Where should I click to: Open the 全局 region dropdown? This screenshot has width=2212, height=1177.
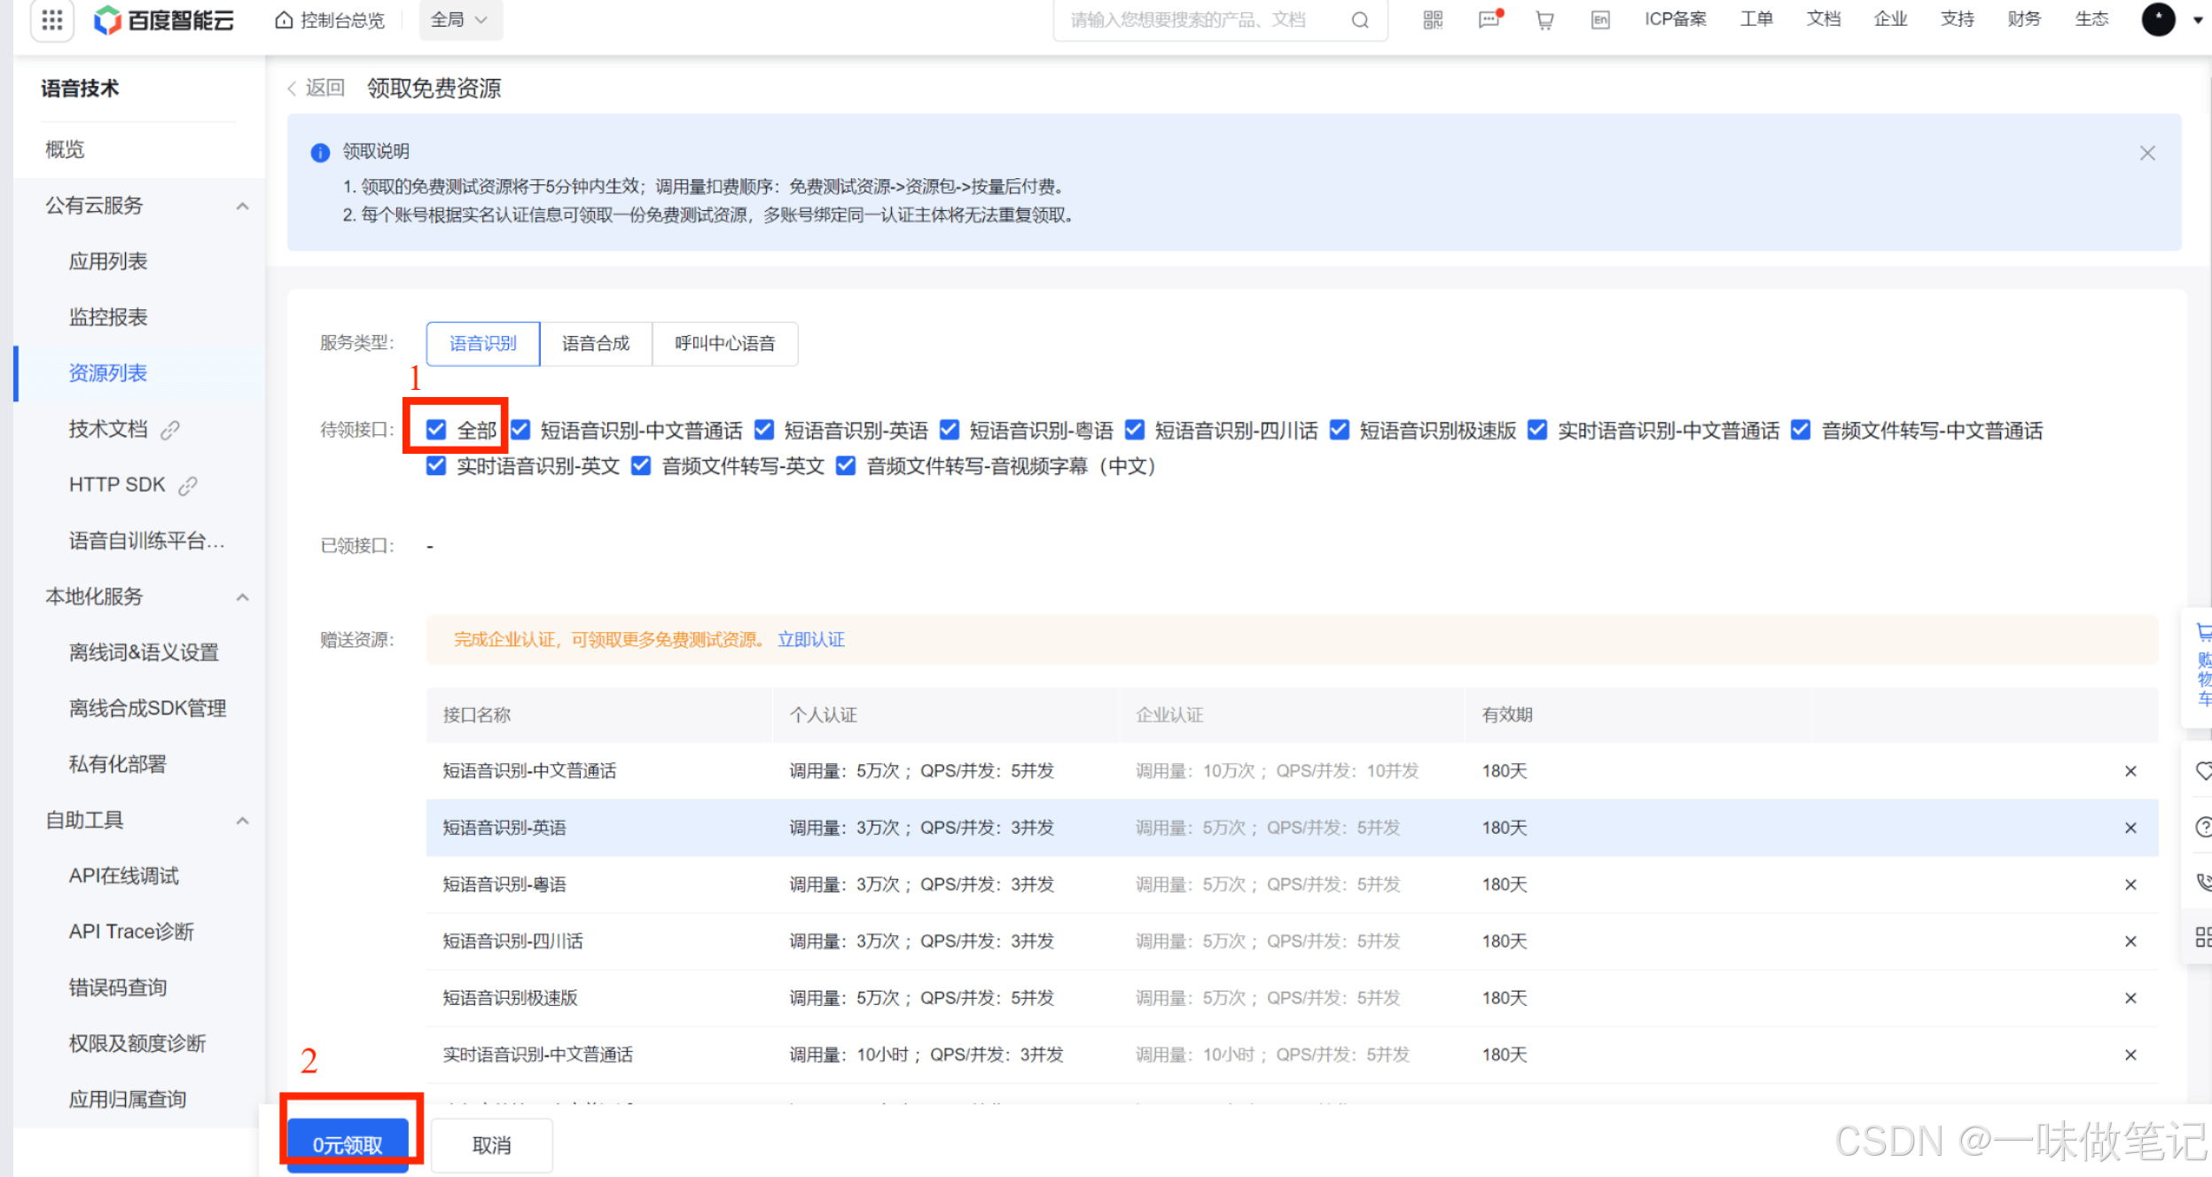point(459,19)
